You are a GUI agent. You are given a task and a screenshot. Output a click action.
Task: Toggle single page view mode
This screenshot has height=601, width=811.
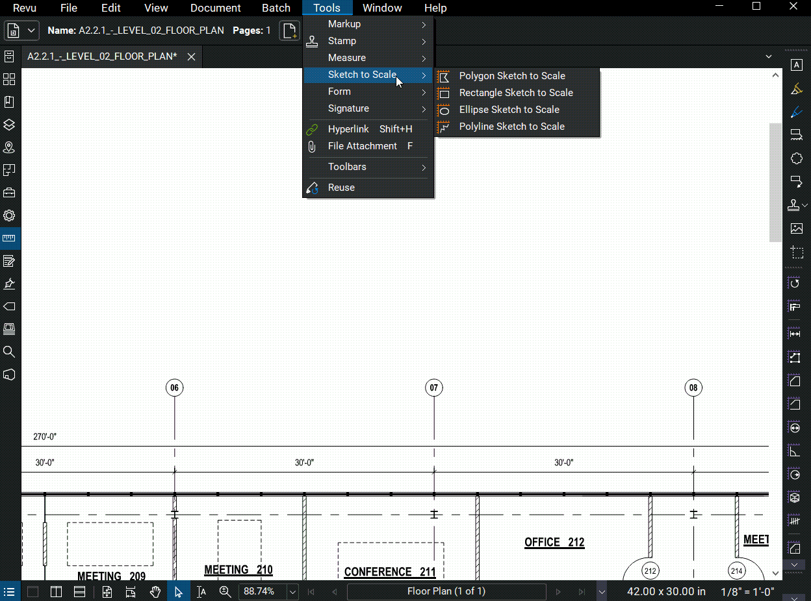[x=32, y=591]
